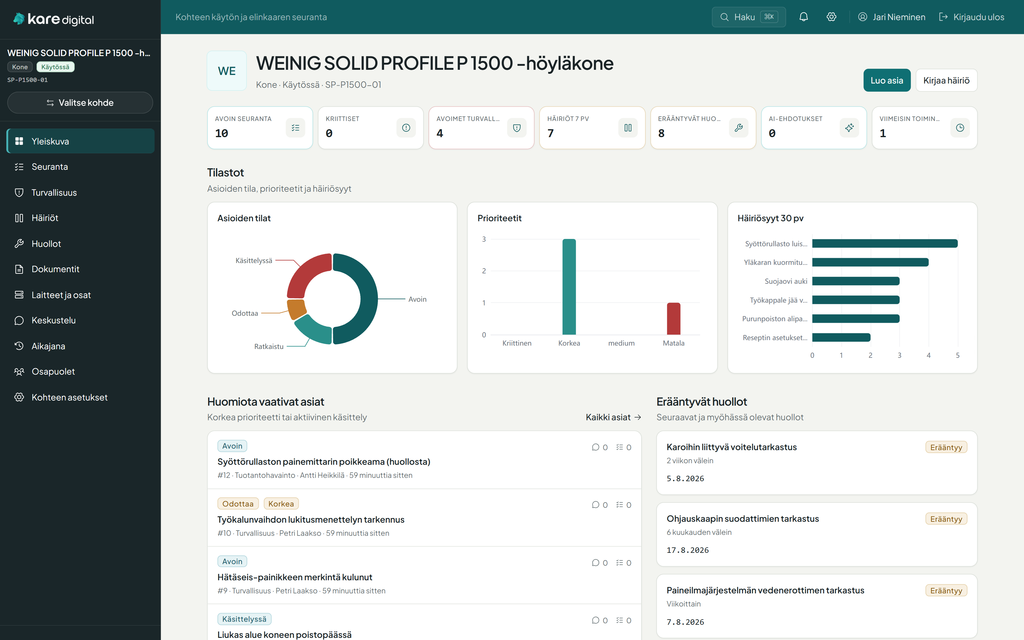The image size is (1024, 640).
Task: Click the user profile icon beside Jari Nieminen
Action: (x=863, y=17)
